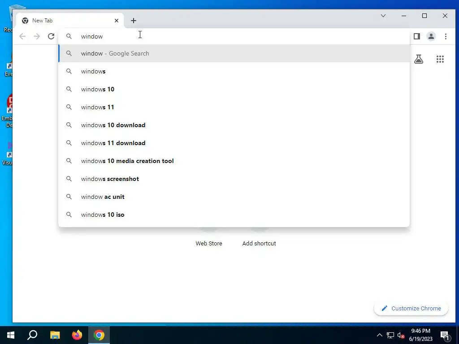Open the Google apps grid

tap(440, 60)
